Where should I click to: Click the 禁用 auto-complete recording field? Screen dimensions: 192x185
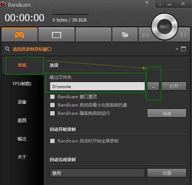97,173
